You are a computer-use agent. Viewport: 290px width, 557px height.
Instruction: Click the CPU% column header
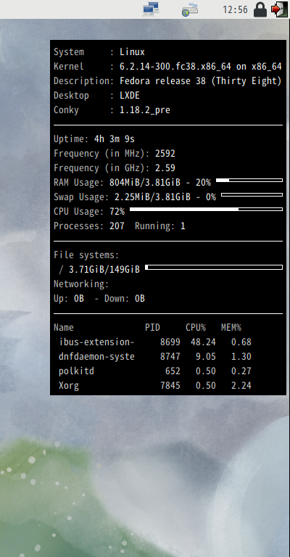point(196,328)
